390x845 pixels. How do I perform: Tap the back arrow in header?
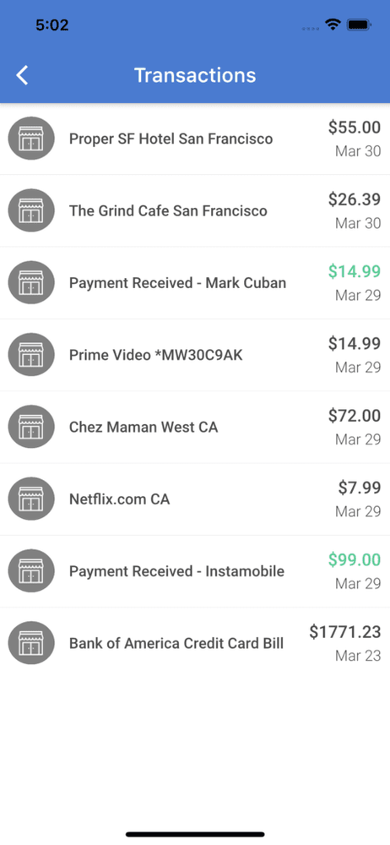point(22,75)
